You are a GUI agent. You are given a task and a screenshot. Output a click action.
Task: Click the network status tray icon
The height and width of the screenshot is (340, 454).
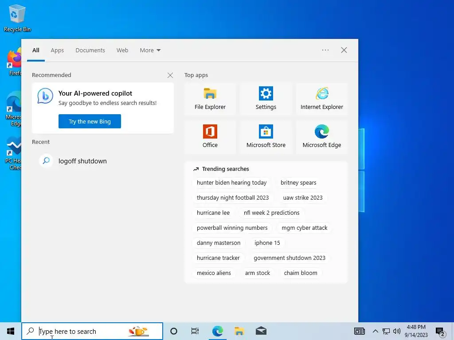coord(386,331)
